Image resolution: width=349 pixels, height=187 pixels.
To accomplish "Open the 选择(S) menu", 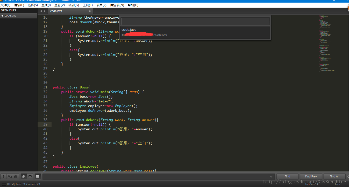I will click(33, 5).
